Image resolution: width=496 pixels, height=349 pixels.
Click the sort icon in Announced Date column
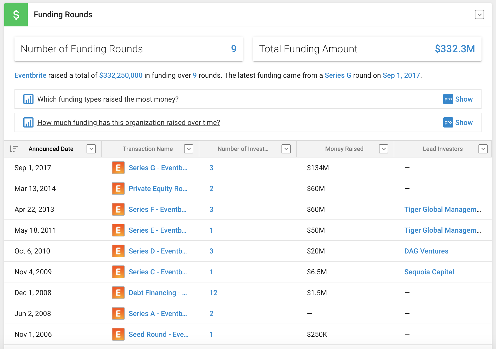pos(14,149)
